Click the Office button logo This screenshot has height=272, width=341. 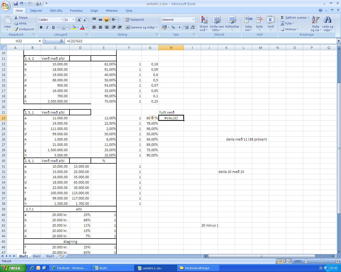coord(6,6)
